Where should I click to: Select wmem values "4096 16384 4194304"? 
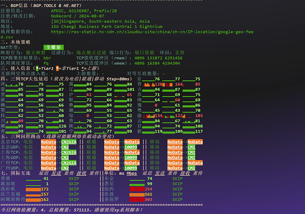[x=157, y=63]
